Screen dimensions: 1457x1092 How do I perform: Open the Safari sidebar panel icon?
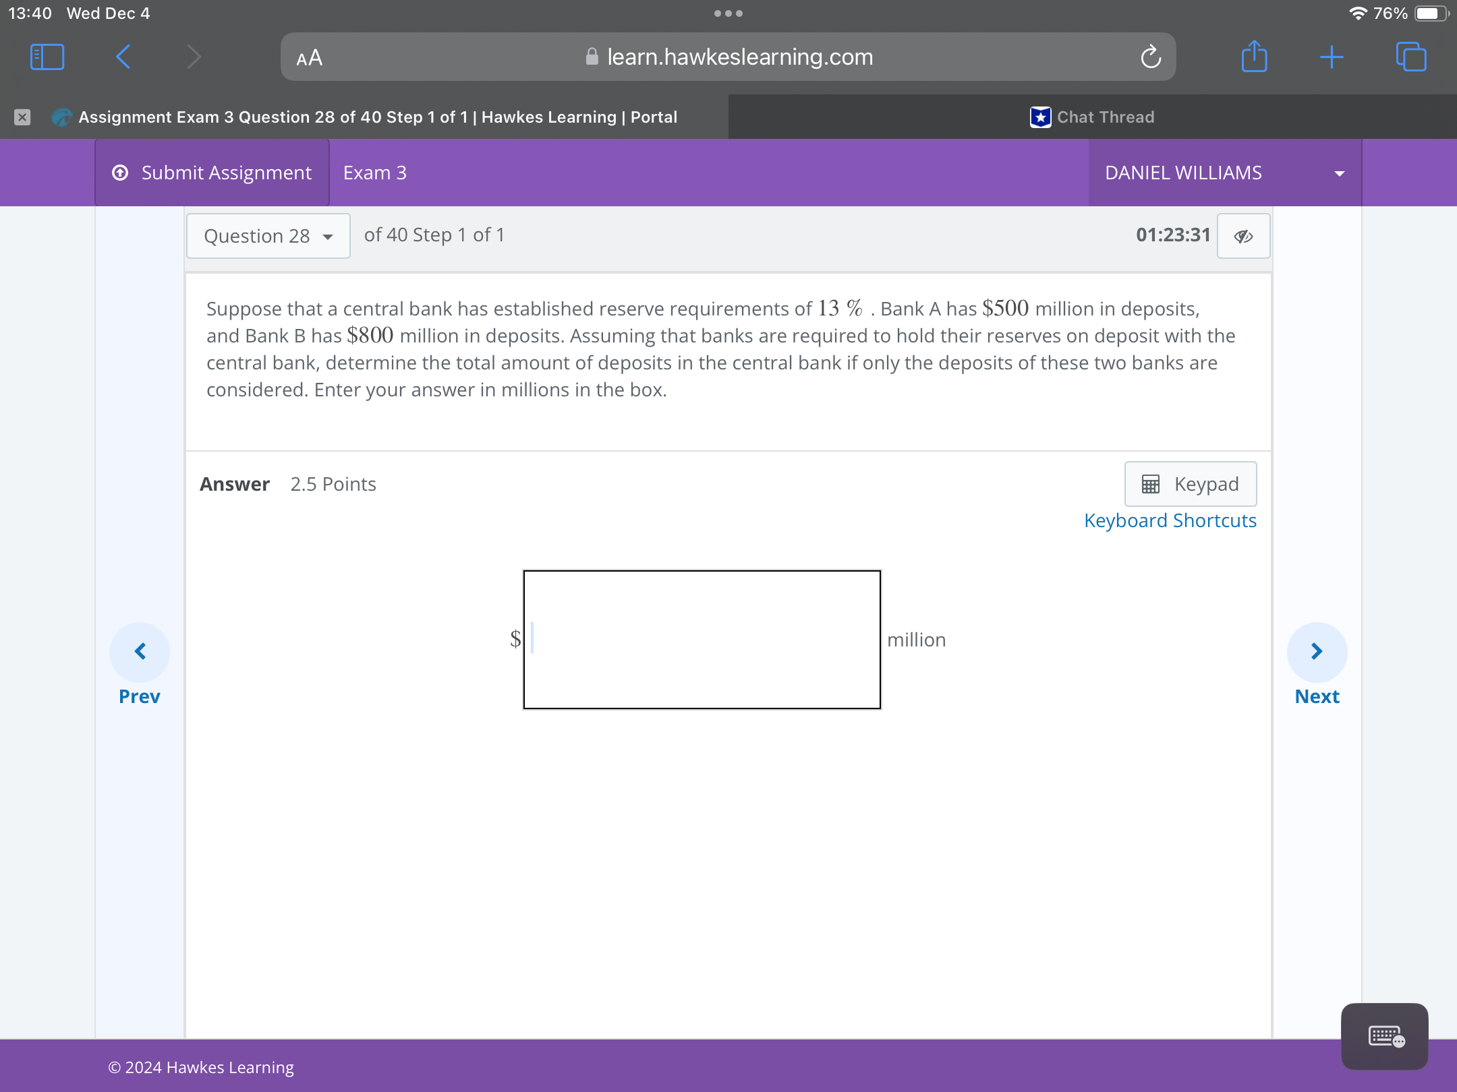click(x=47, y=57)
